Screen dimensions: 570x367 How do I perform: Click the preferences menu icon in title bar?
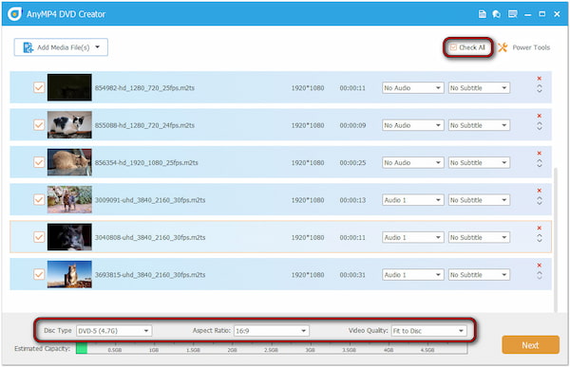513,14
